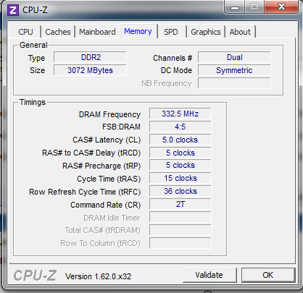Click the tRP 5 clocks value
This screenshot has width=303, height=293.
pos(180,165)
